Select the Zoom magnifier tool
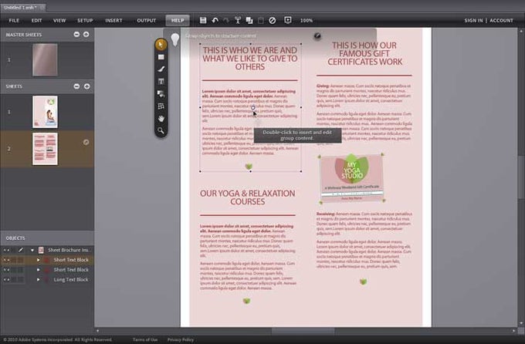Viewport: 525px width, 344px height. tap(161, 130)
